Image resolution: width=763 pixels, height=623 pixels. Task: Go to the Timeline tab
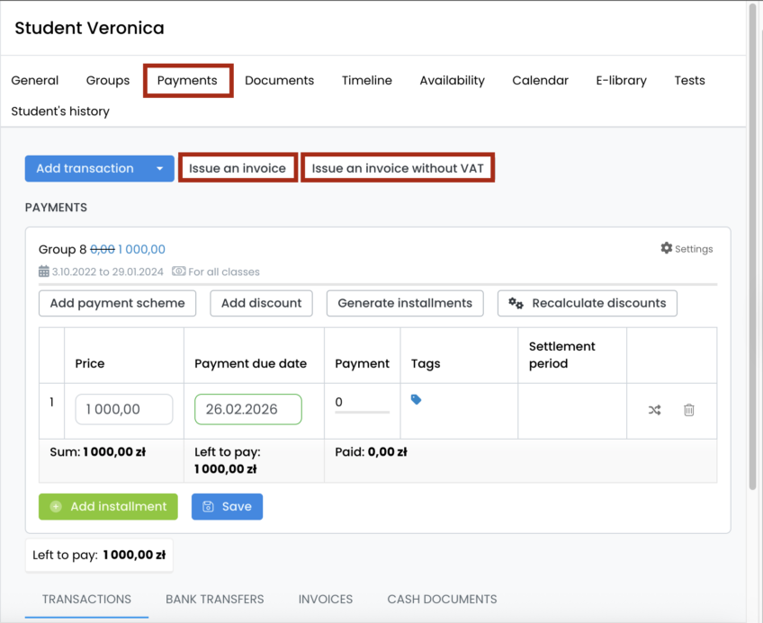(x=366, y=81)
